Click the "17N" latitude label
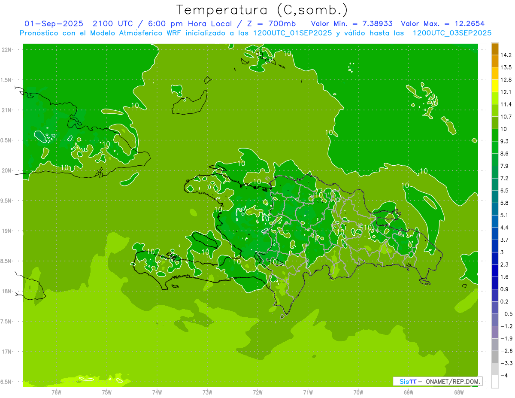Viewport: 515px width, 398px height. pyautogui.click(x=6, y=352)
